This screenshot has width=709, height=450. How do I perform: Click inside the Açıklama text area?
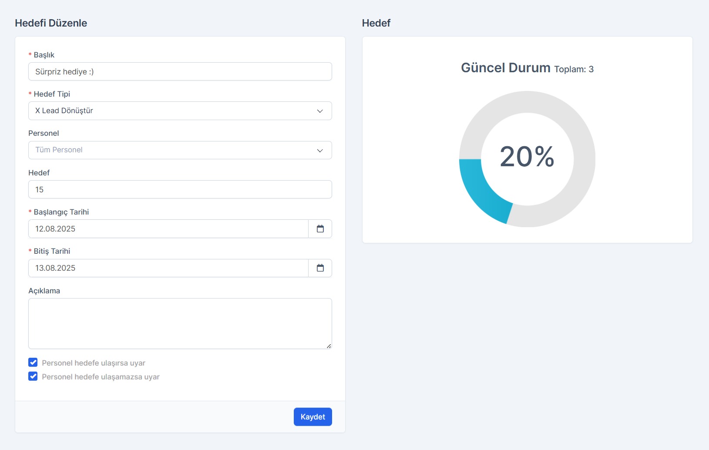coord(180,323)
